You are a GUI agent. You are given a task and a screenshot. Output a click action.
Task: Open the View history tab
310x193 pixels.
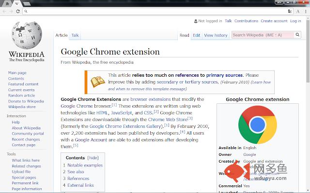point(216,35)
